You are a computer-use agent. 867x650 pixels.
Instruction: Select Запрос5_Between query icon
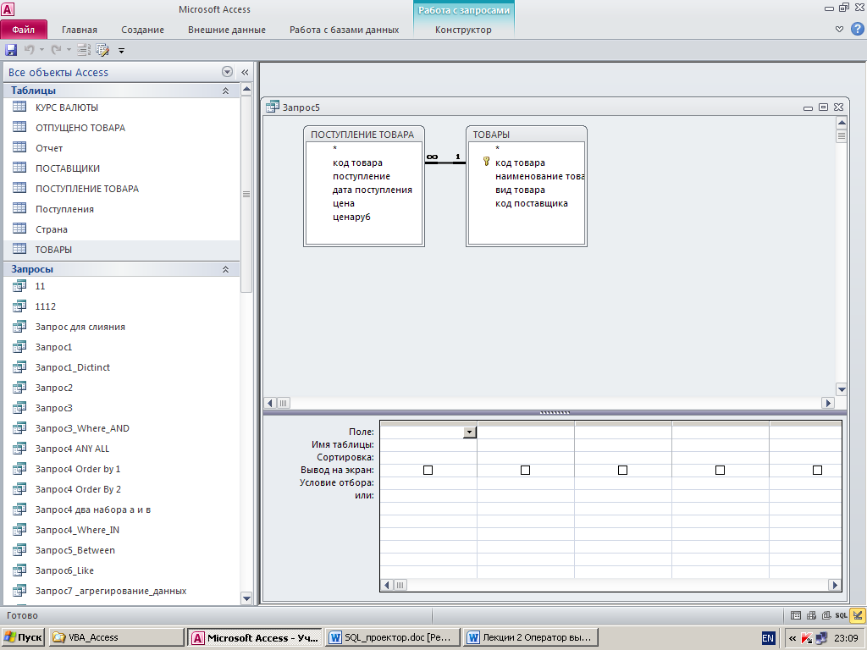[x=19, y=549]
